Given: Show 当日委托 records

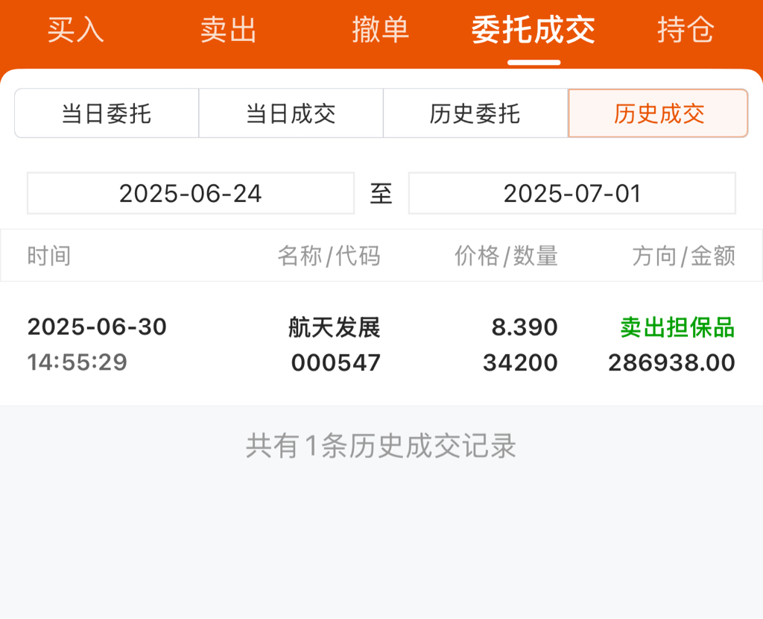Looking at the screenshot, I should pos(107,113).
